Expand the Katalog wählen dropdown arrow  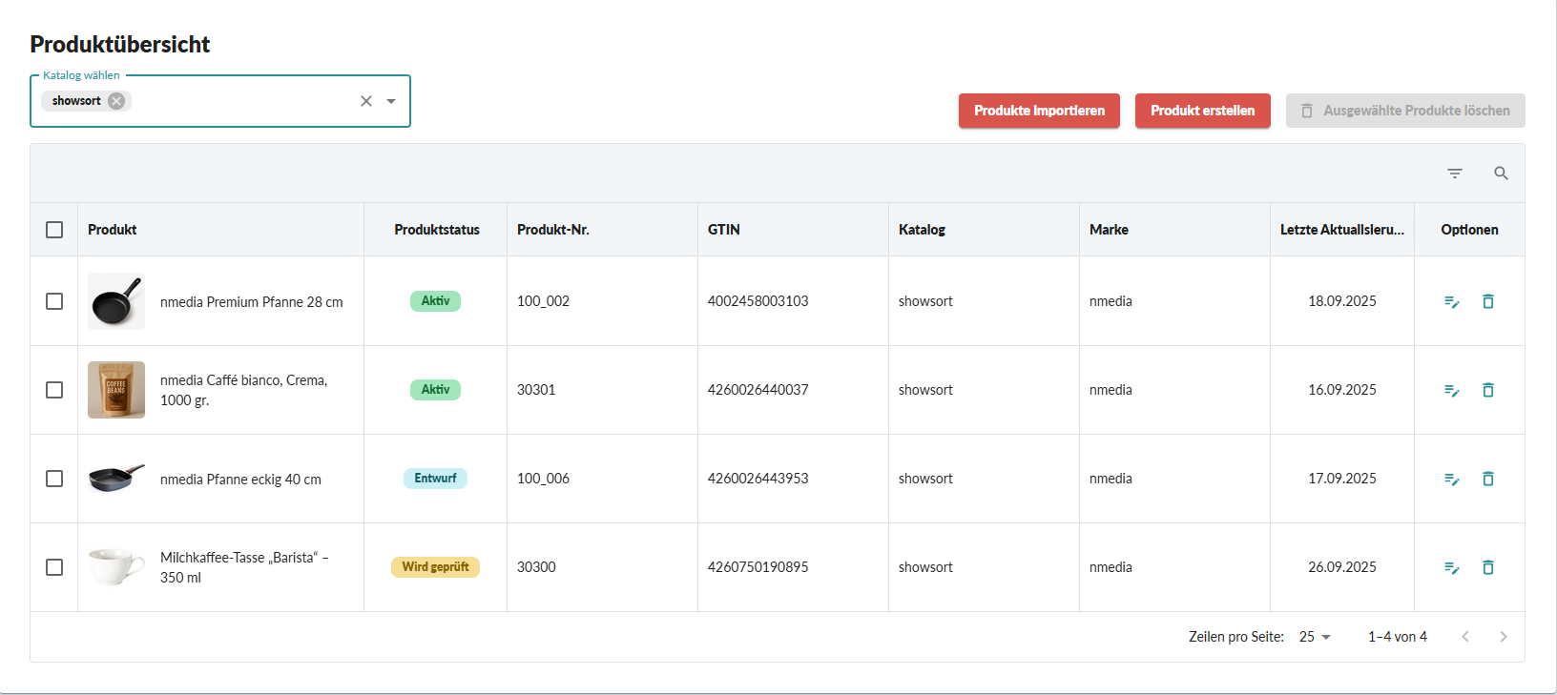(x=391, y=101)
